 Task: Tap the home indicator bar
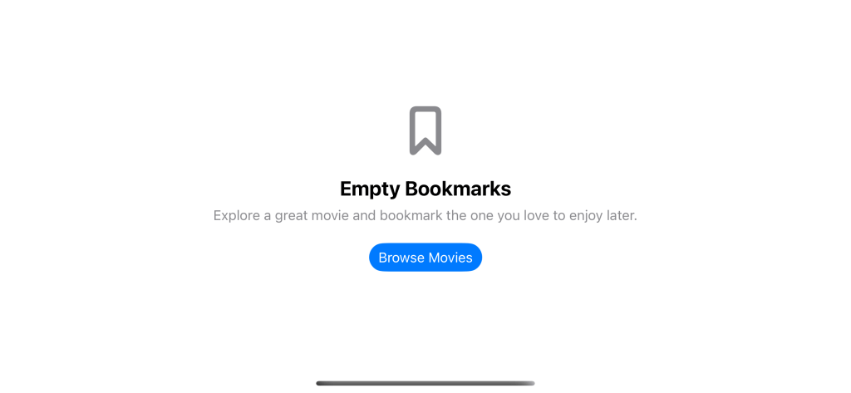click(425, 383)
